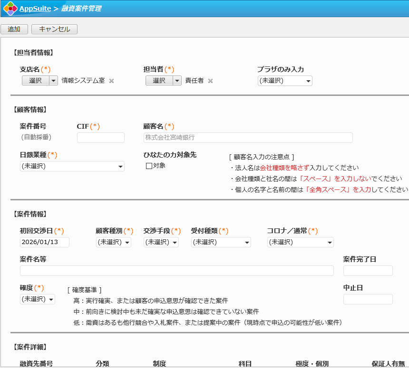Click the 案件完了日 date field

(368, 271)
